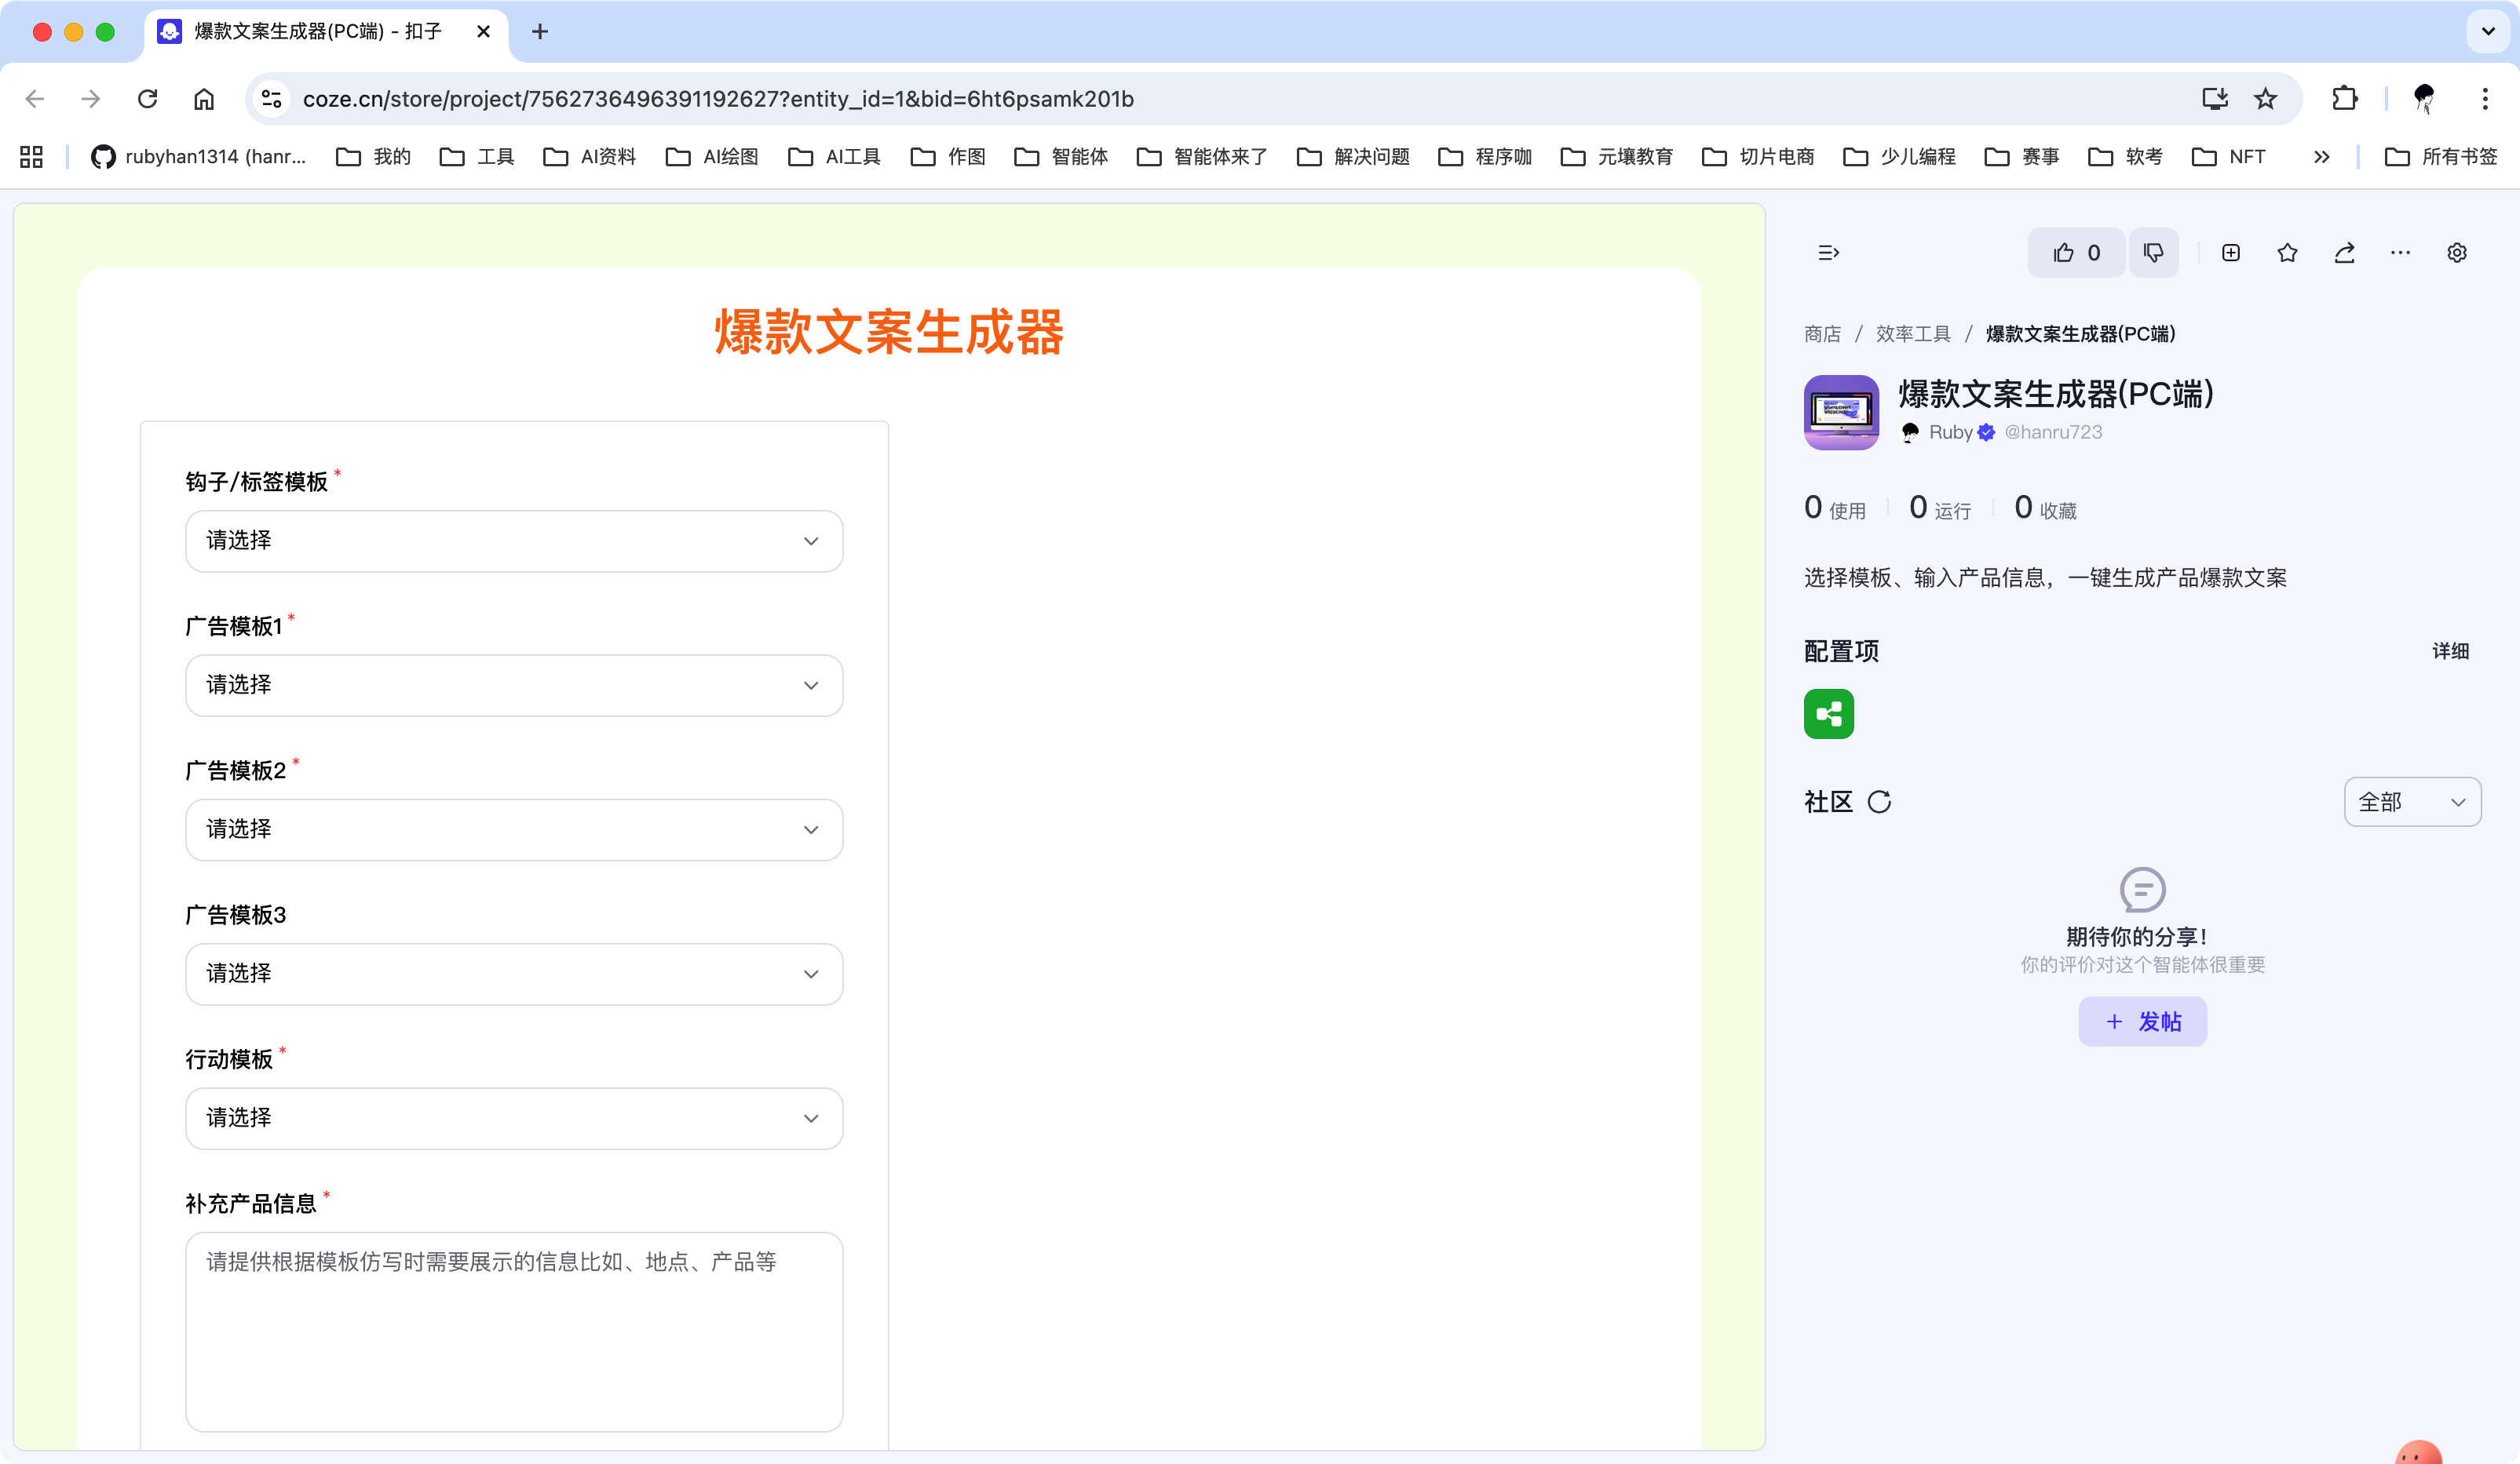Click the thumbs-down dislike icon
Viewport: 2520px width, 1464px height.
click(x=2153, y=253)
